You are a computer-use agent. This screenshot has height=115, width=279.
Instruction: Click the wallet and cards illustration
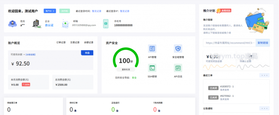257,21
